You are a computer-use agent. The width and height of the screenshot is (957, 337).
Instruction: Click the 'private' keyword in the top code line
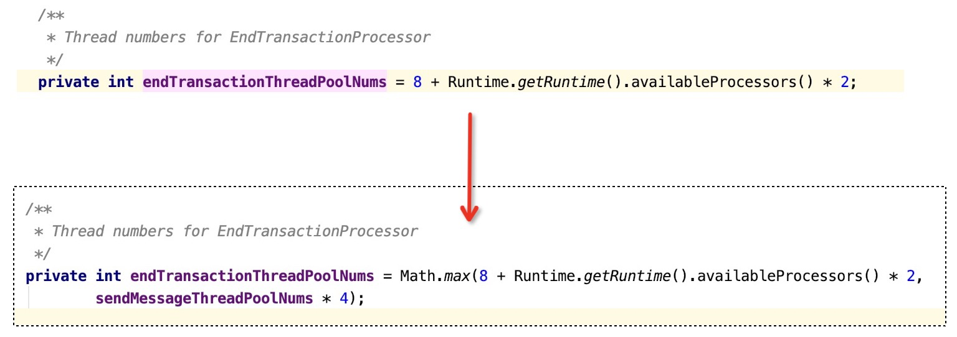69,82
